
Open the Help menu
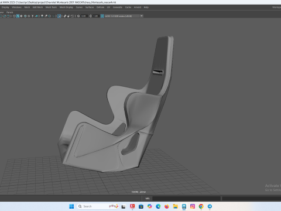pos(146,7)
